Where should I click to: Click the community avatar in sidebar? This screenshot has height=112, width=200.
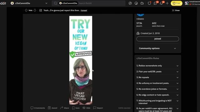point(140,15)
